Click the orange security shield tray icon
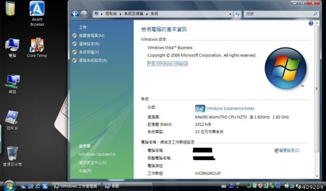Viewport: 326px width, 191px height. pyautogui.click(x=260, y=185)
